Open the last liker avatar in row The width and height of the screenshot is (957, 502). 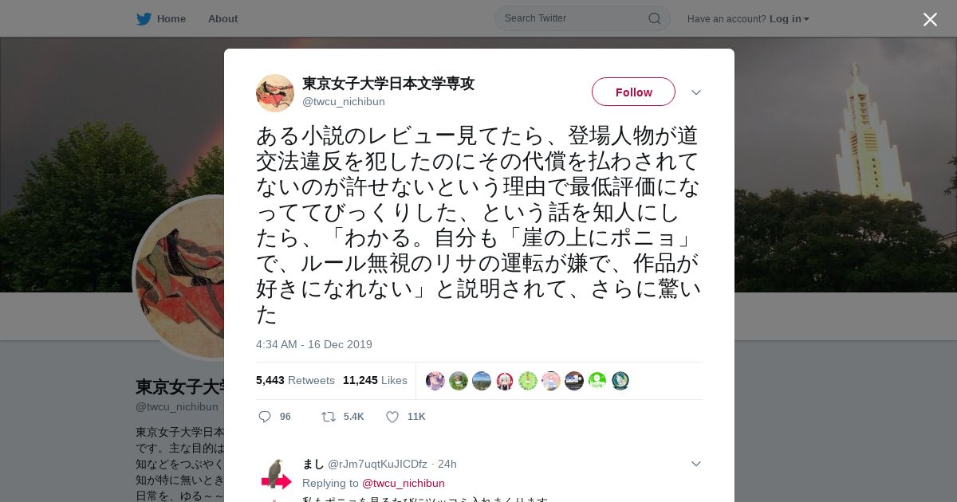tap(620, 381)
